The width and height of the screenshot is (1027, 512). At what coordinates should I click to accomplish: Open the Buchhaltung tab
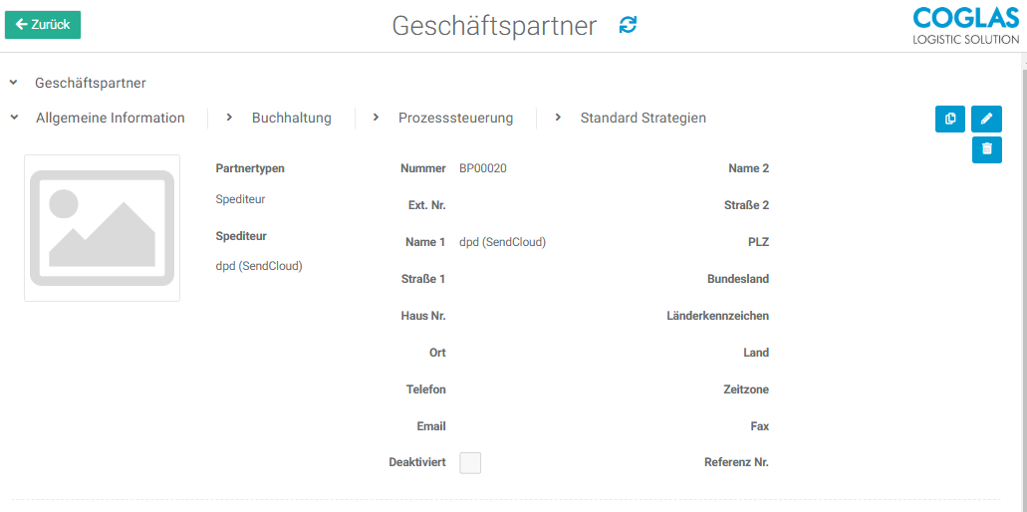[291, 118]
